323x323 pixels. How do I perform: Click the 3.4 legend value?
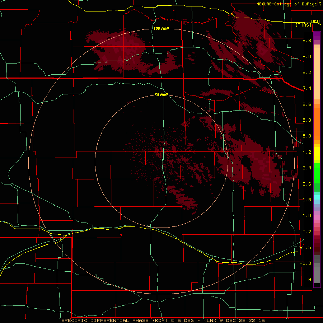click(x=307, y=168)
